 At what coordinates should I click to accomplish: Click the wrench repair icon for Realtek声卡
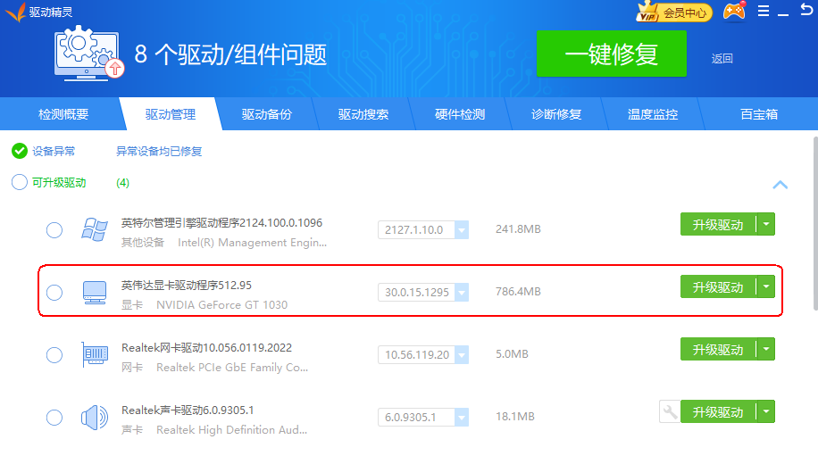pyautogui.click(x=670, y=411)
